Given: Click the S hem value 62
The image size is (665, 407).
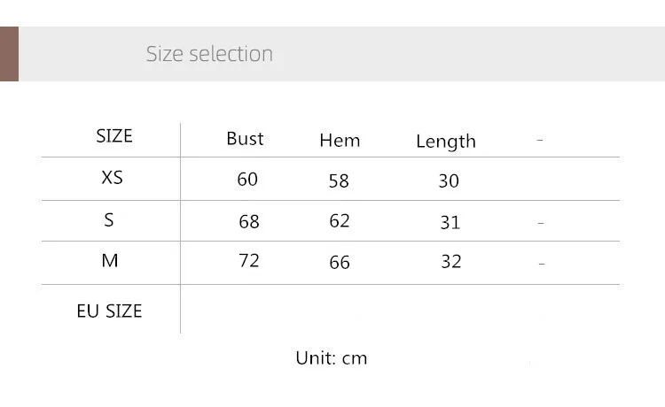Looking at the screenshot, I should [x=340, y=220].
